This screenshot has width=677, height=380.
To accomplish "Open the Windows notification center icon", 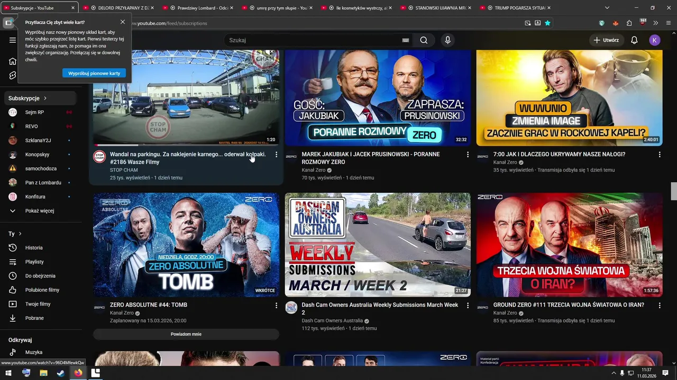I will [665, 373].
